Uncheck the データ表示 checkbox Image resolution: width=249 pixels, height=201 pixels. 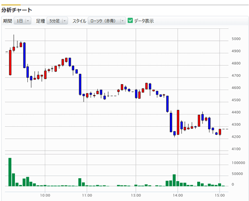pos(130,20)
